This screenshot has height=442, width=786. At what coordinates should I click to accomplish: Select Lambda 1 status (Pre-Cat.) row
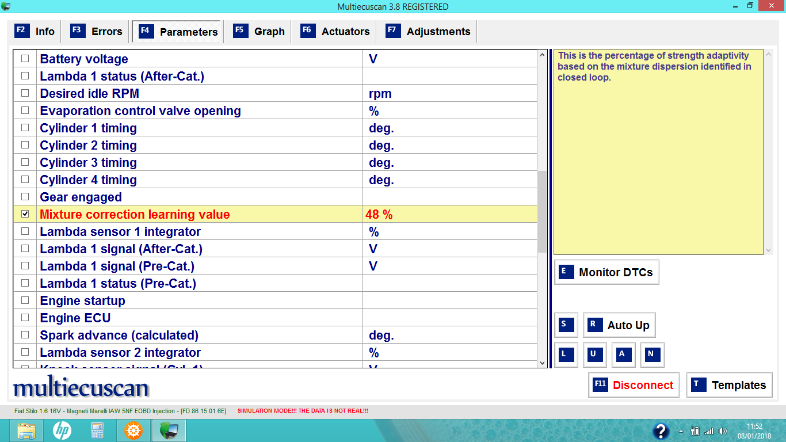coord(275,283)
